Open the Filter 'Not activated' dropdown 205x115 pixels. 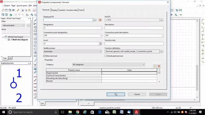click(x=13, y=26)
